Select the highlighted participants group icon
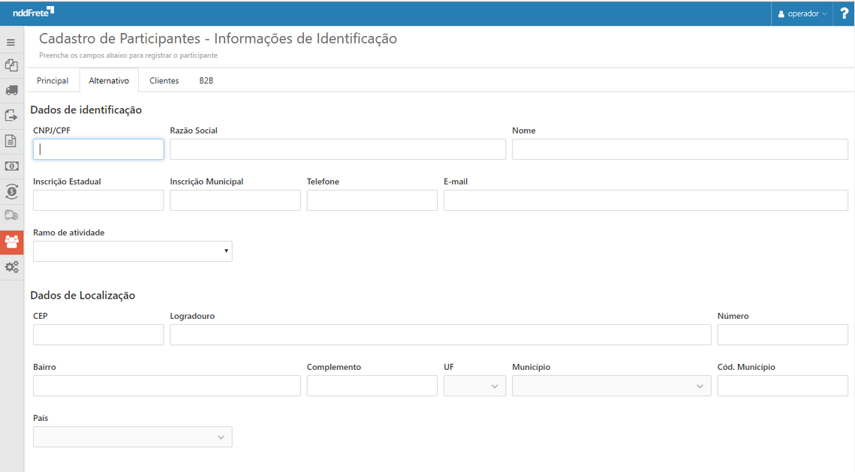The image size is (855, 472). 11,242
